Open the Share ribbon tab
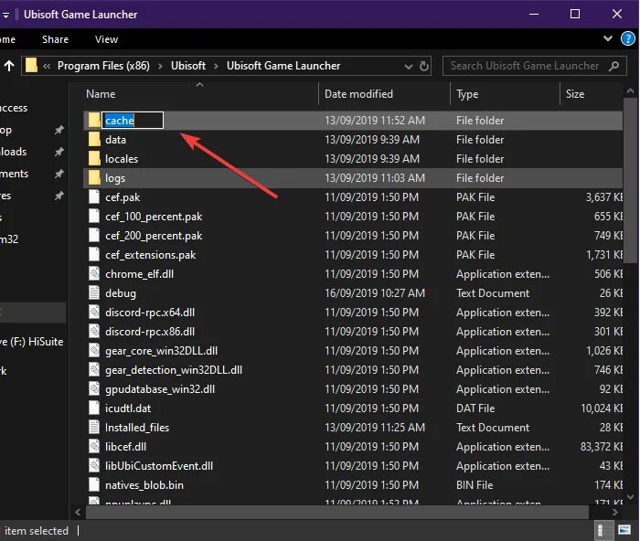Viewport: 640px width, 541px height. tap(55, 39)
